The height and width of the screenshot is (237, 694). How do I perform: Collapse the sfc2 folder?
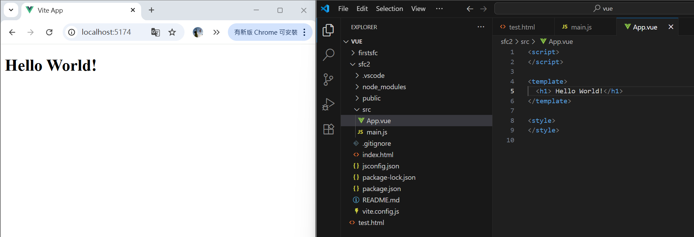[x=364, y=64]
